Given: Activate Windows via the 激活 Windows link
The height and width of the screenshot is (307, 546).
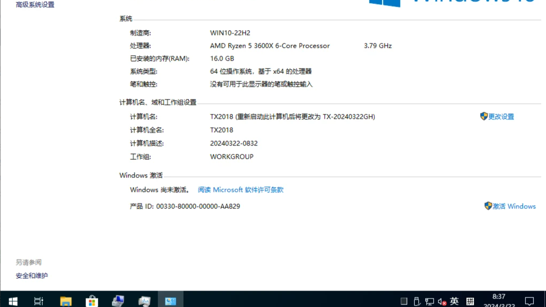Looking at the screenshot, I should [514, 206].
